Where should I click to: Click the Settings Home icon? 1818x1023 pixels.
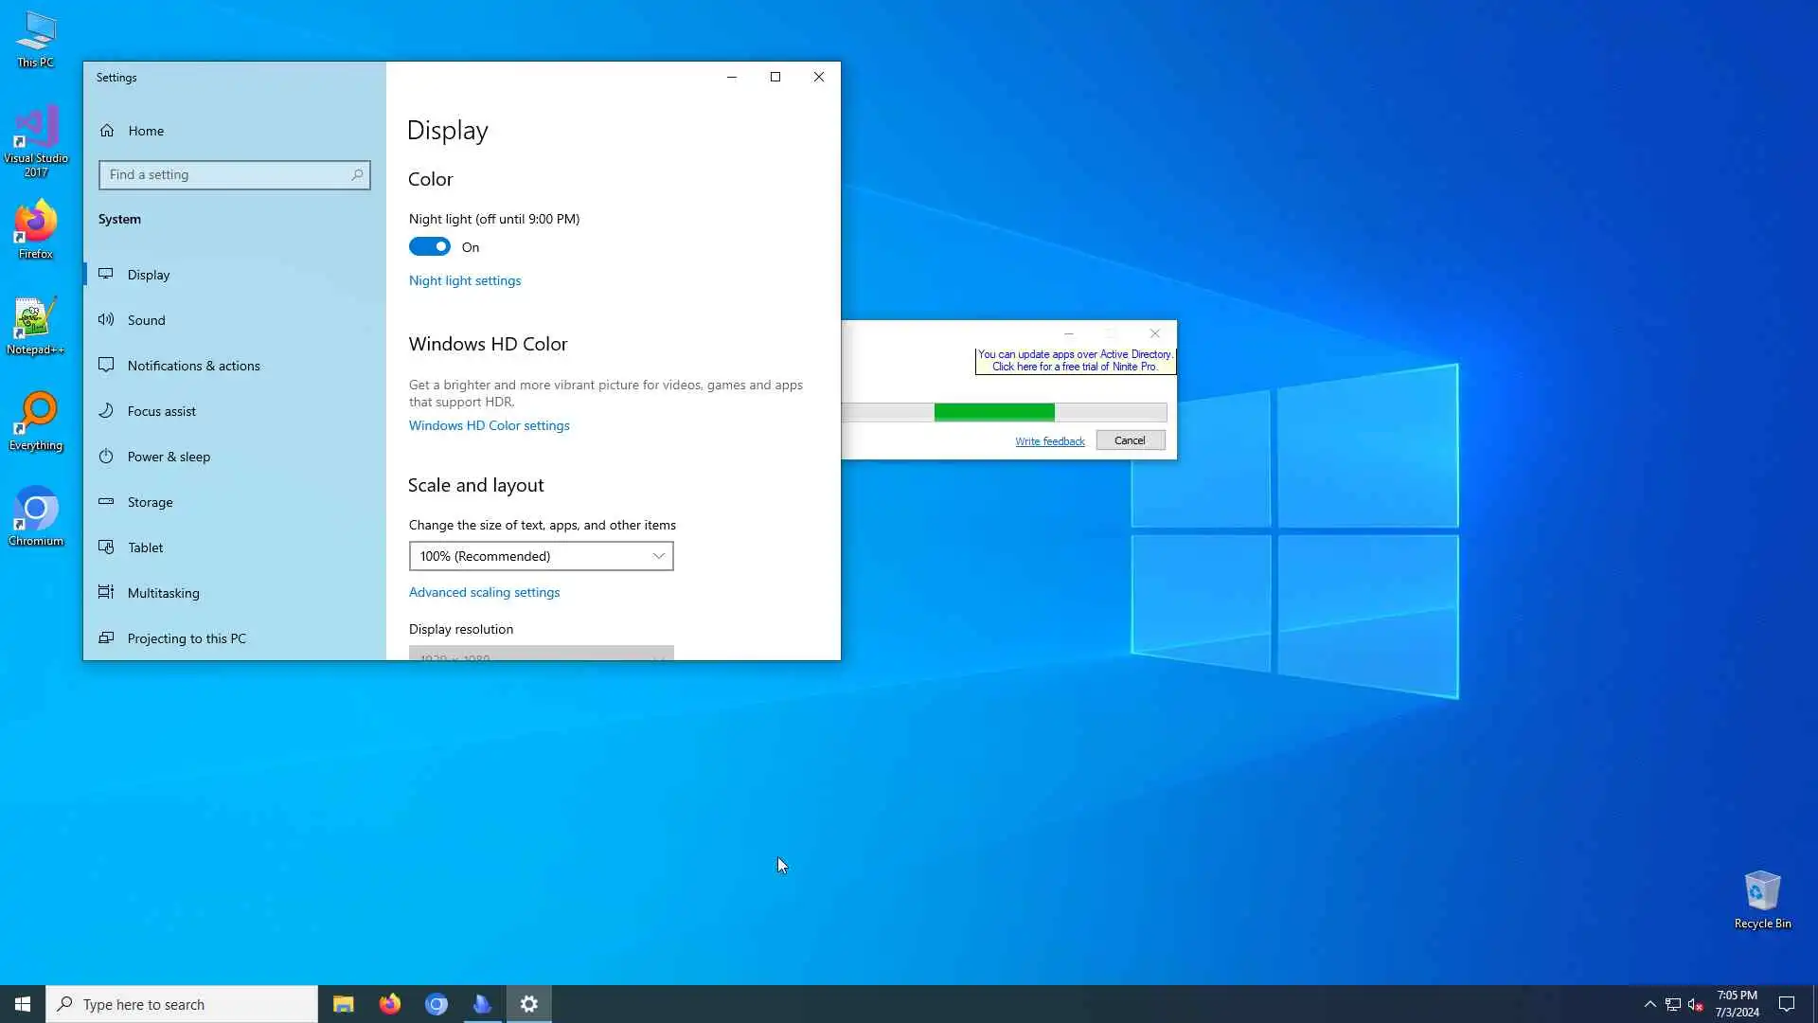tap(107, 131)
